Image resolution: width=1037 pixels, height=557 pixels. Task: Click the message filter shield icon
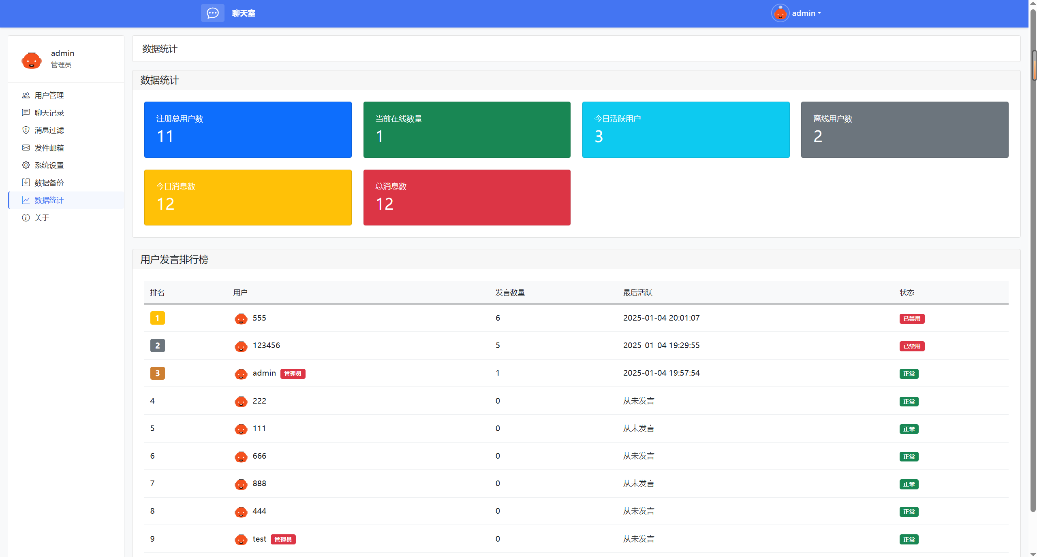[26, 130]
